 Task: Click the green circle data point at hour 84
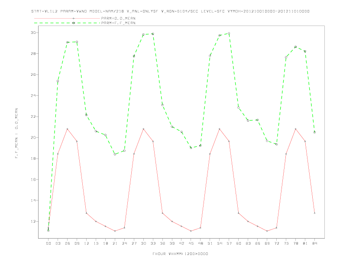point(314,132)
